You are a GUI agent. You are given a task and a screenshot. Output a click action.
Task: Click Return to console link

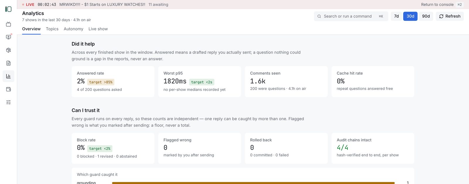(437, 4)
